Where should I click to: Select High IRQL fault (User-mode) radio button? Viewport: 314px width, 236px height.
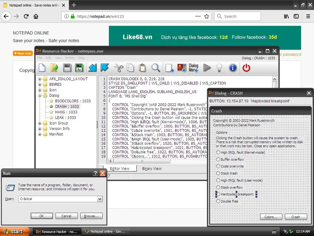(218, 180)
